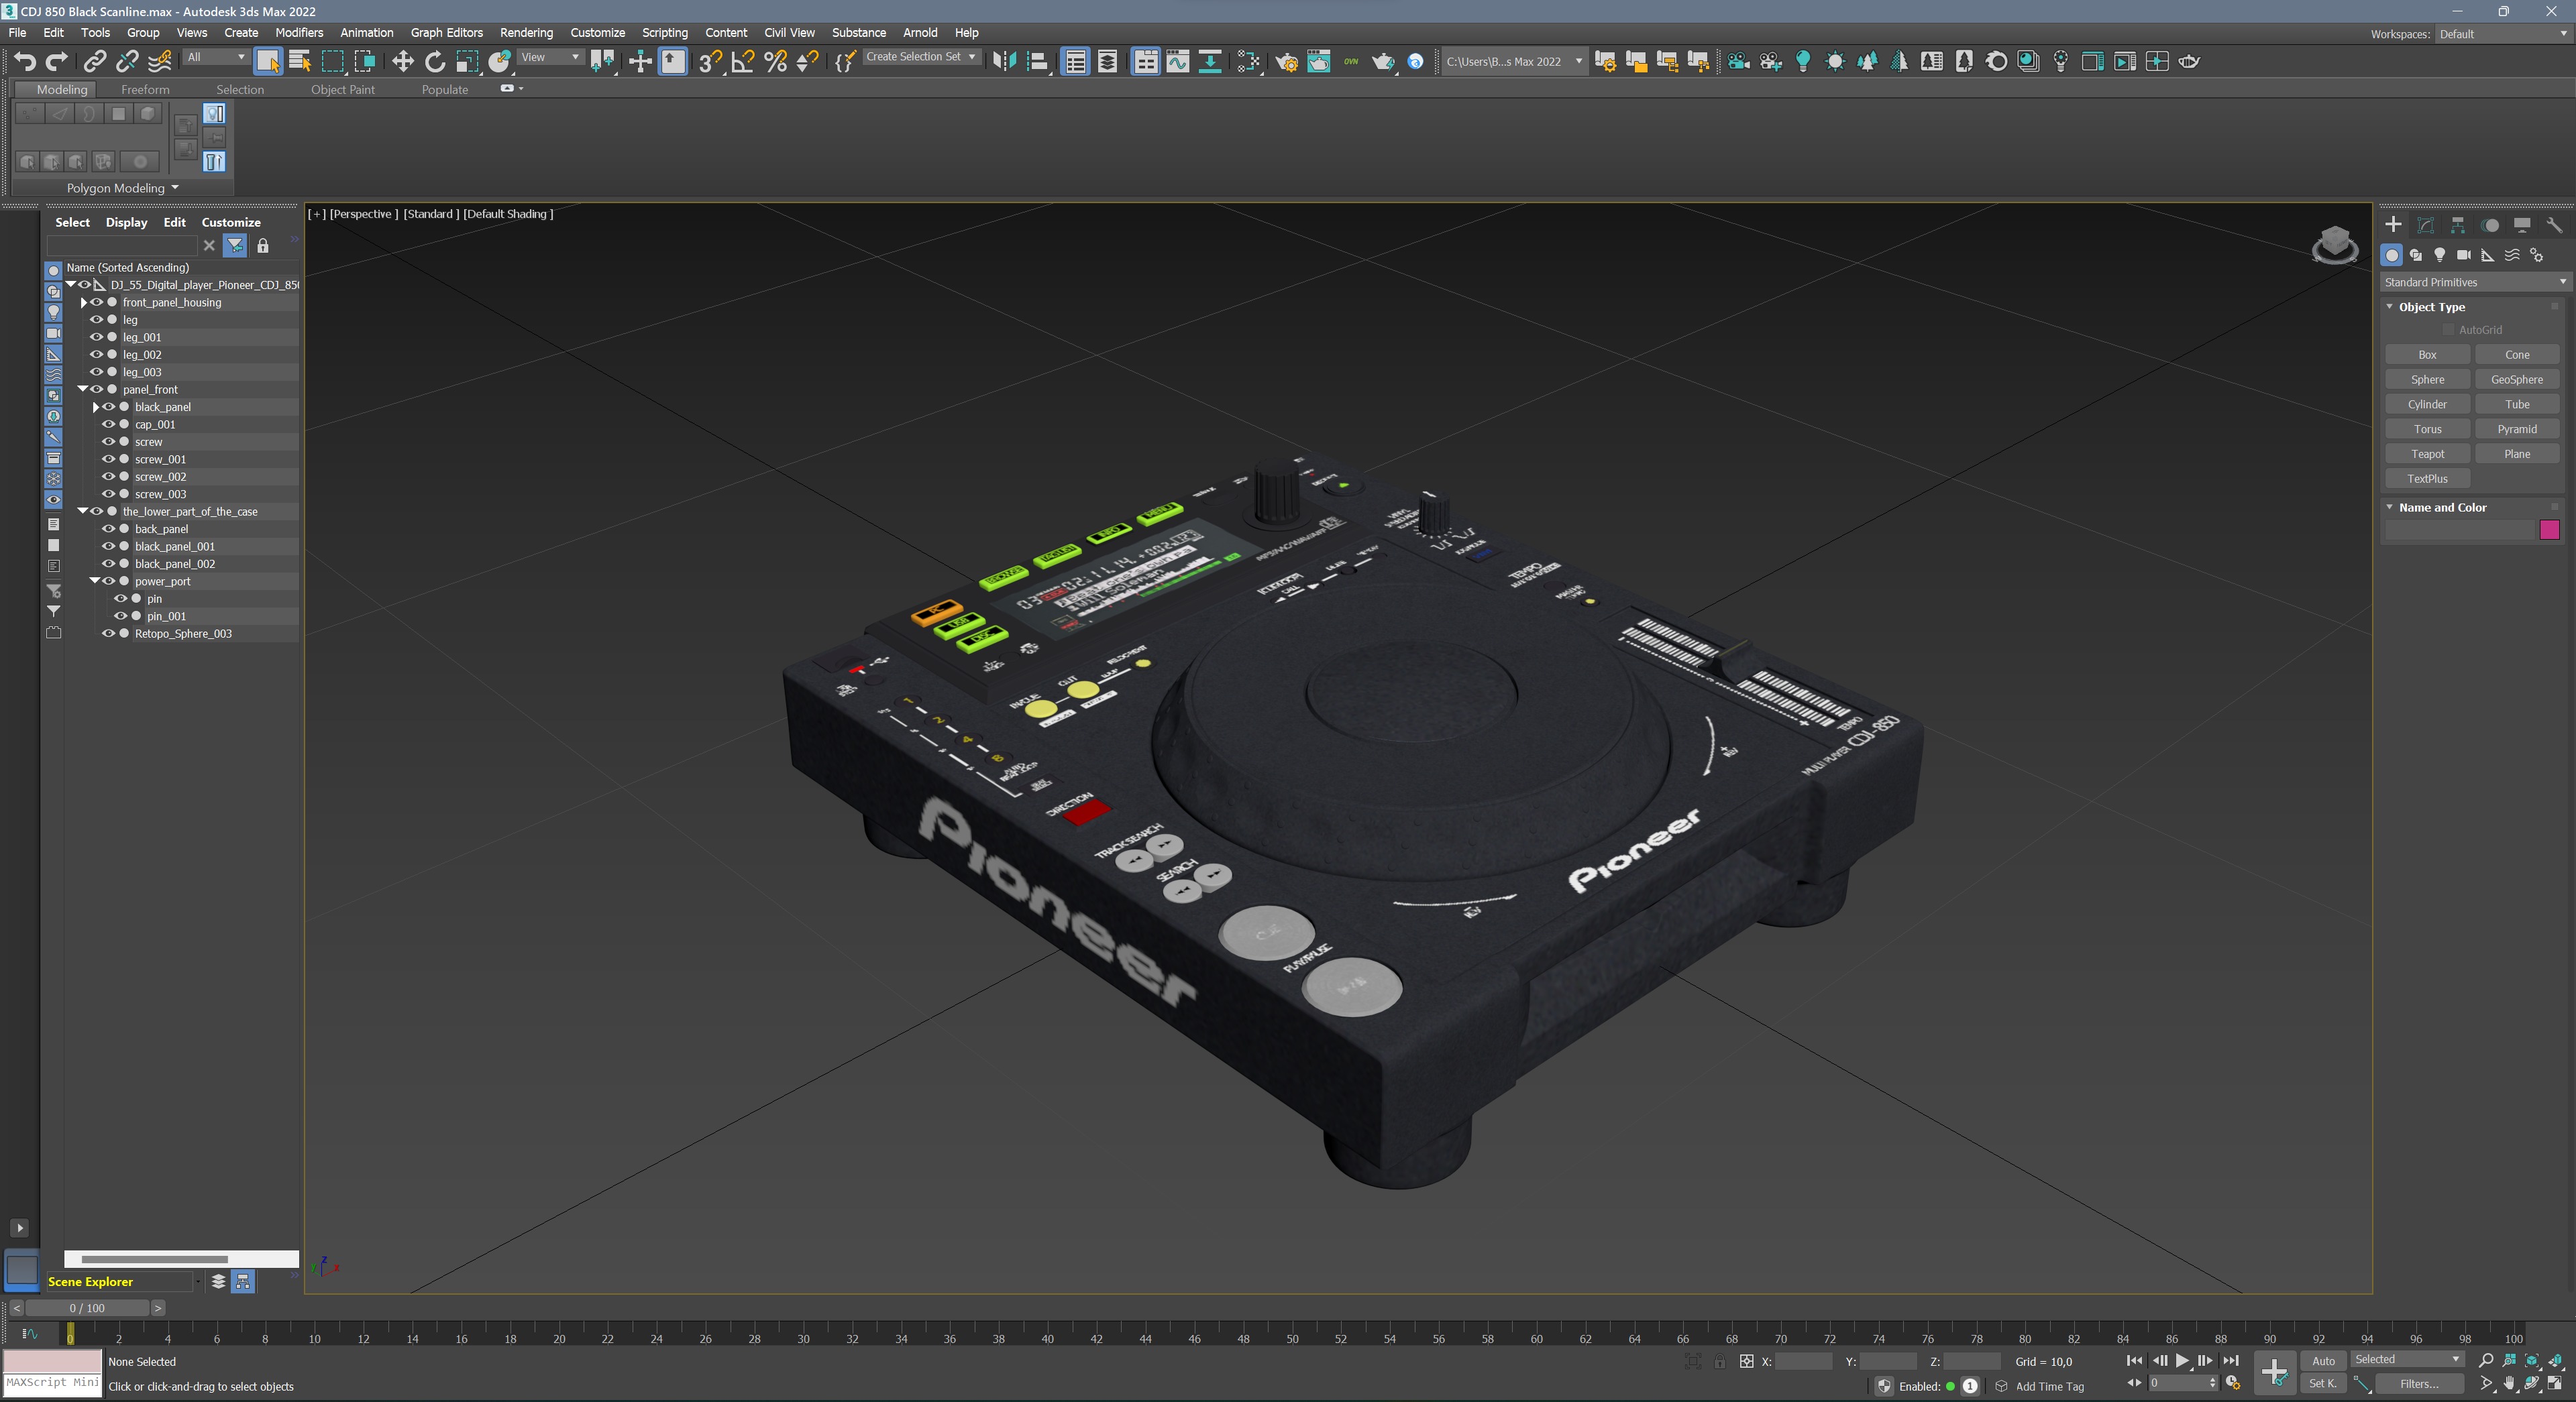Image resolution: width=2576 pixels, height=1402 pixels.
Task: Click Zoom Extents All Selected icon
Action: click(2555, 1360)
